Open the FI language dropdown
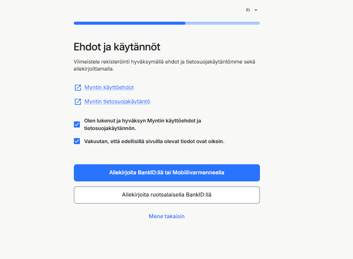Screen dimensions: 353x259 tap(252, 10)
